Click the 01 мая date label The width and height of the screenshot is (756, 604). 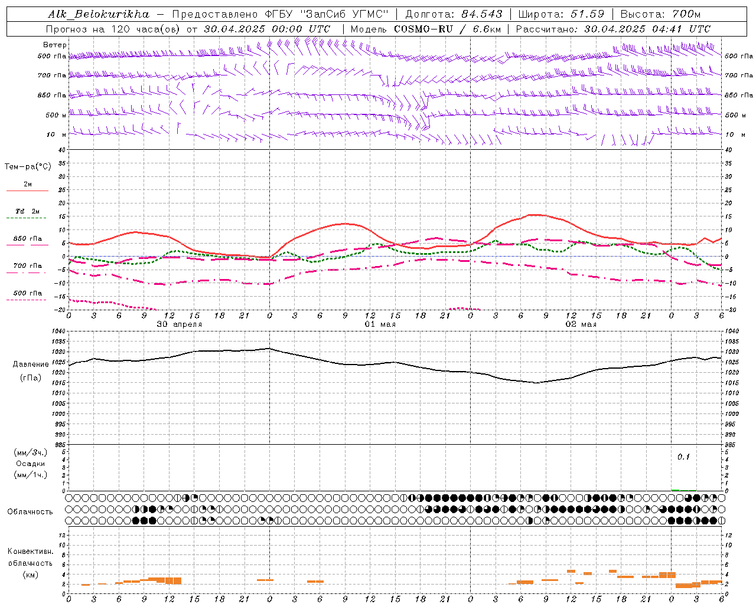380,324
